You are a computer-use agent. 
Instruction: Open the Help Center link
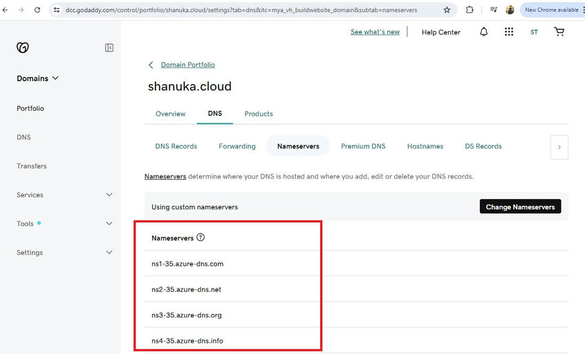click(x=441, y=32)
